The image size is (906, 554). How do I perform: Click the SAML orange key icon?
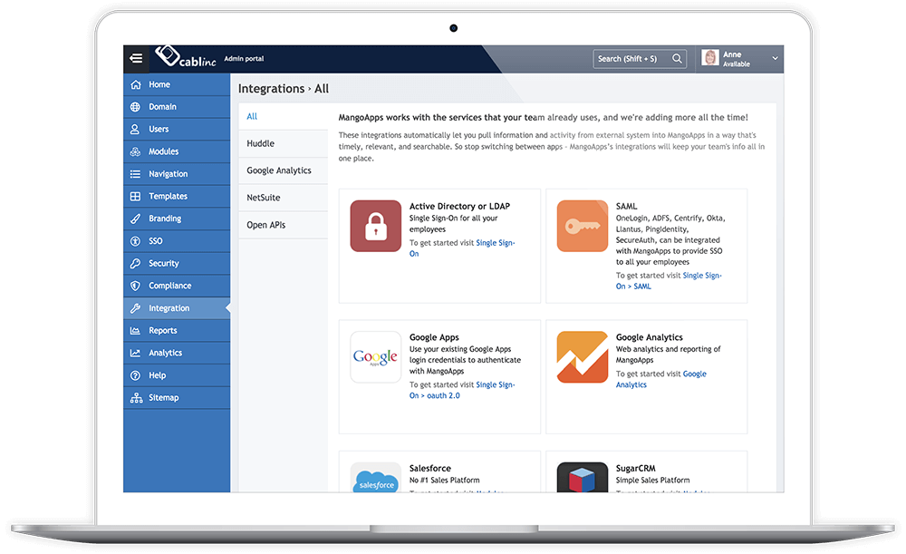[x=583, y=226]
